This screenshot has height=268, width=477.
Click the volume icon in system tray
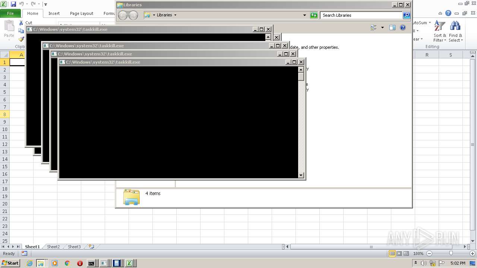424,263
